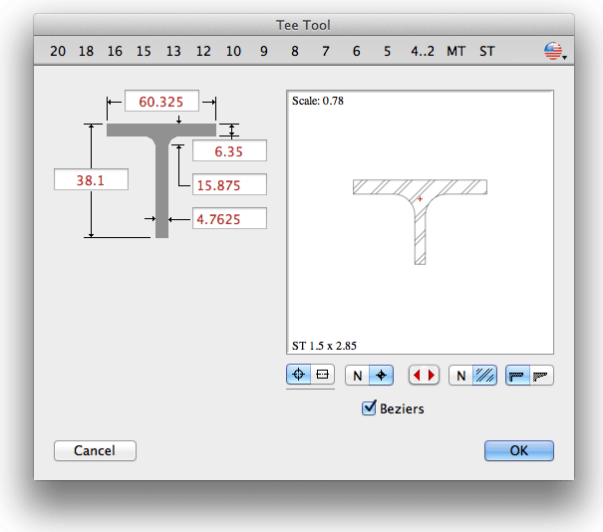Open the 6 size menu

(x=357, y=51)
